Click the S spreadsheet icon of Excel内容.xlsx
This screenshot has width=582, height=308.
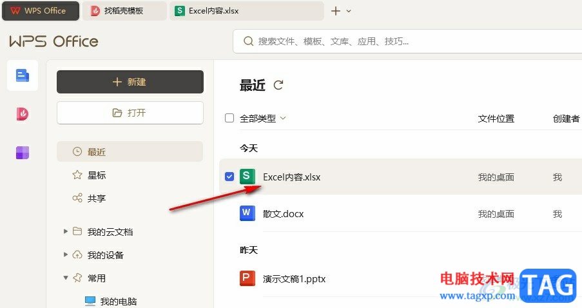pos(247,177)
